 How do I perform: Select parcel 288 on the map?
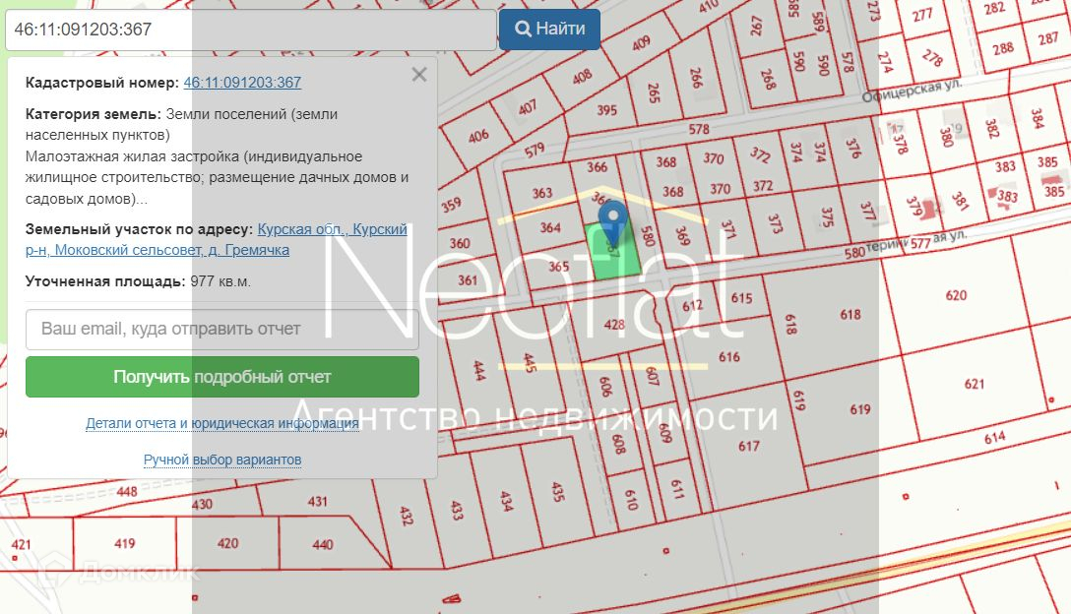tap(1003, 49)
